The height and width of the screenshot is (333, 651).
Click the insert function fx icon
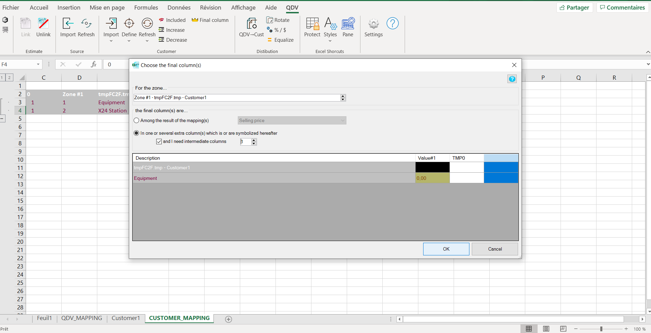[94, 64]
